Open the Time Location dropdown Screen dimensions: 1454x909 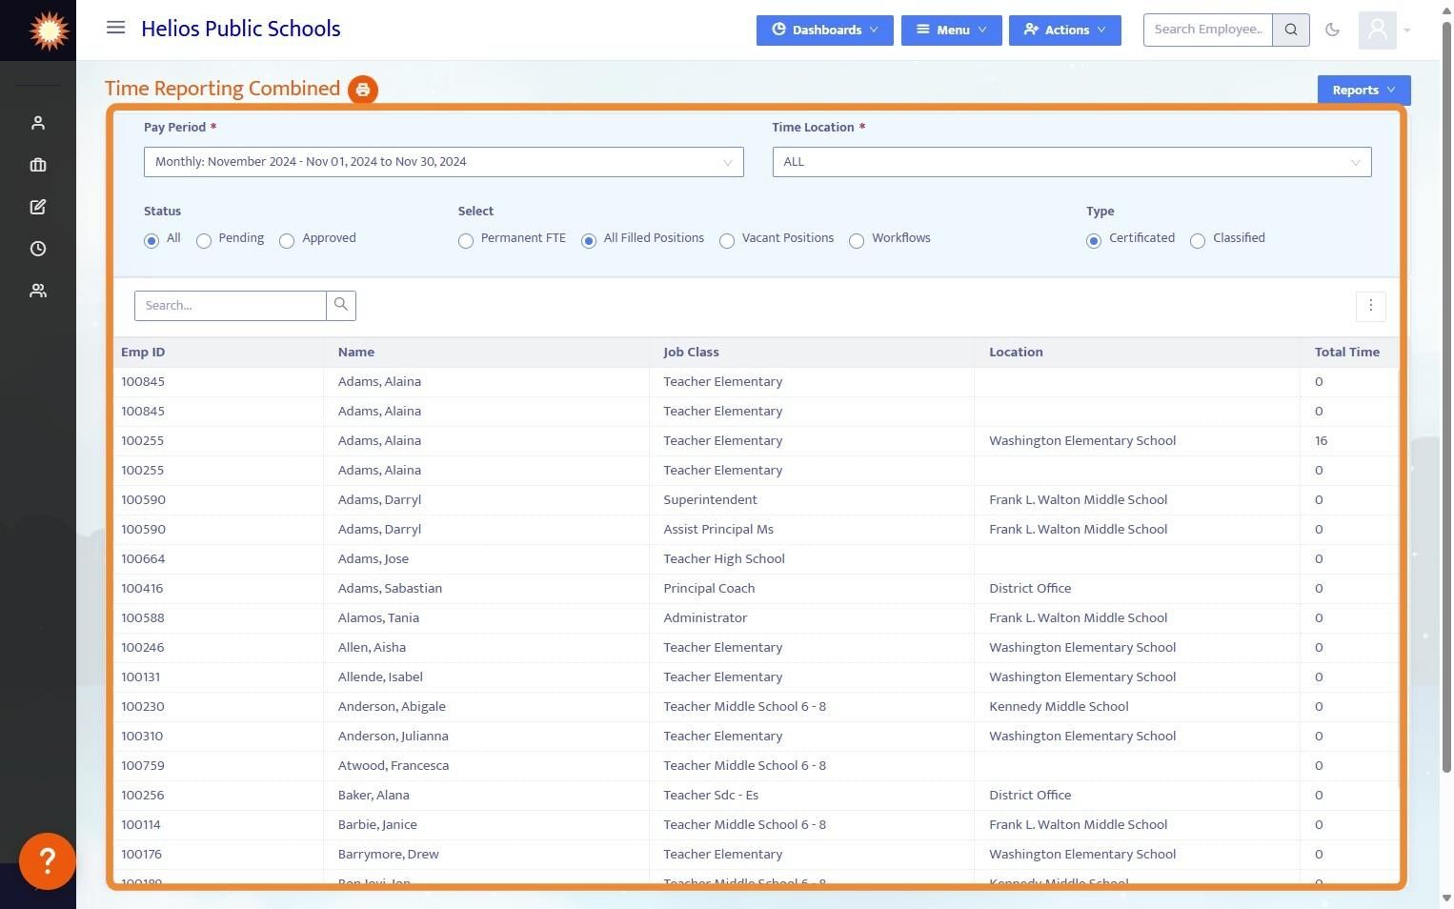[x=1072, y=162]
